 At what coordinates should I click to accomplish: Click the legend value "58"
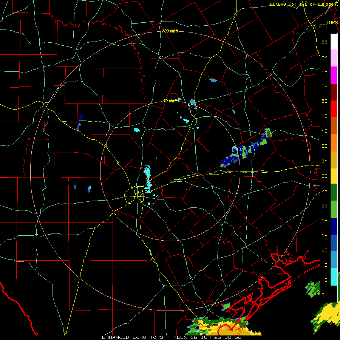(x=325, y=71)
